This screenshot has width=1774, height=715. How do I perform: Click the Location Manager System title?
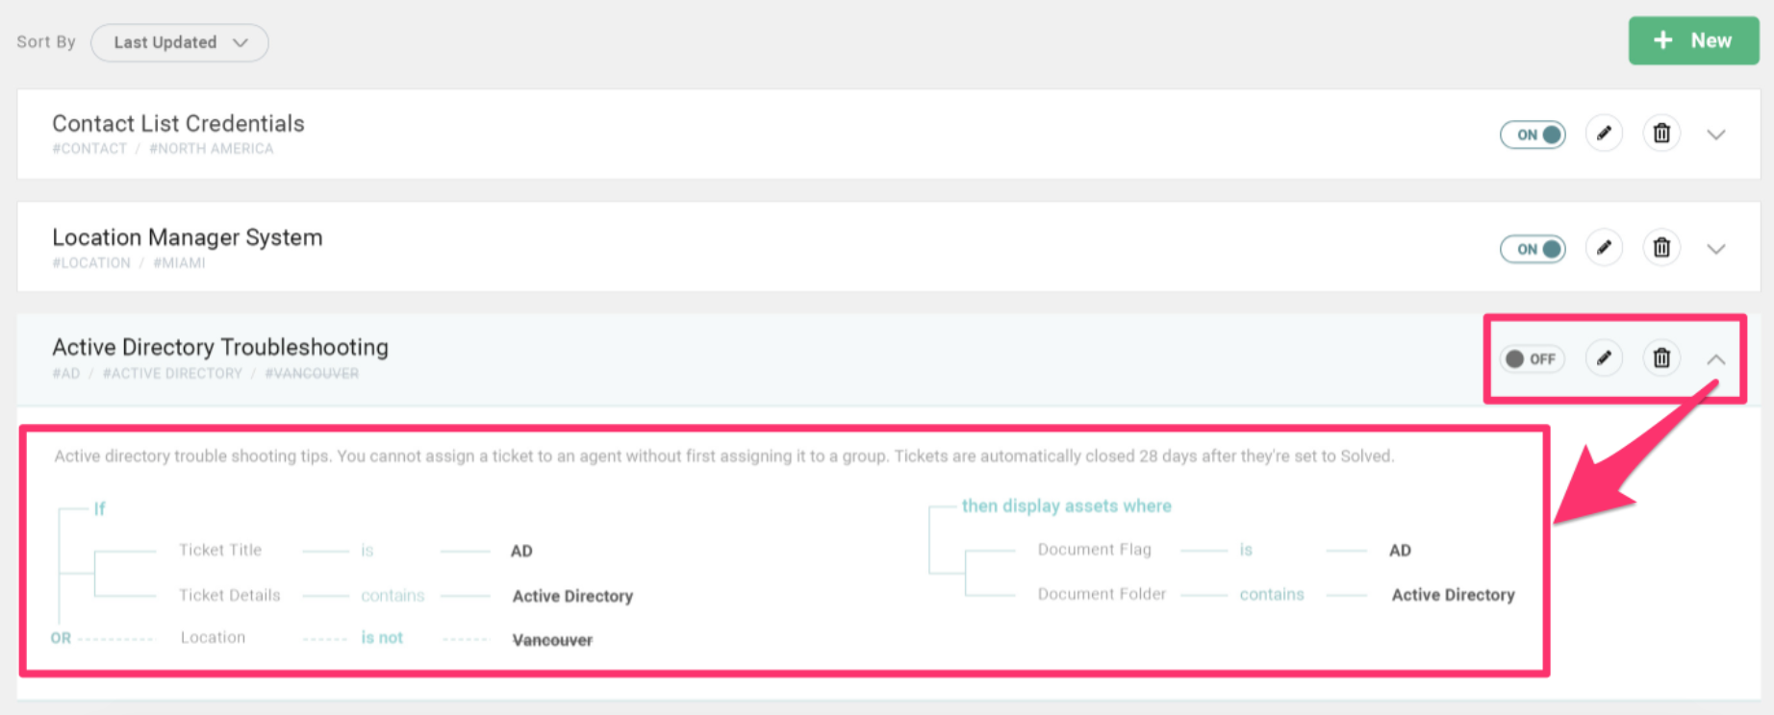[188, 237]
